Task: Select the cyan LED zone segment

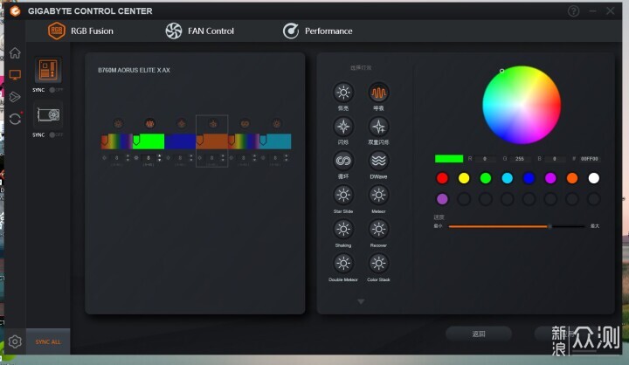Action: point(275,141)
